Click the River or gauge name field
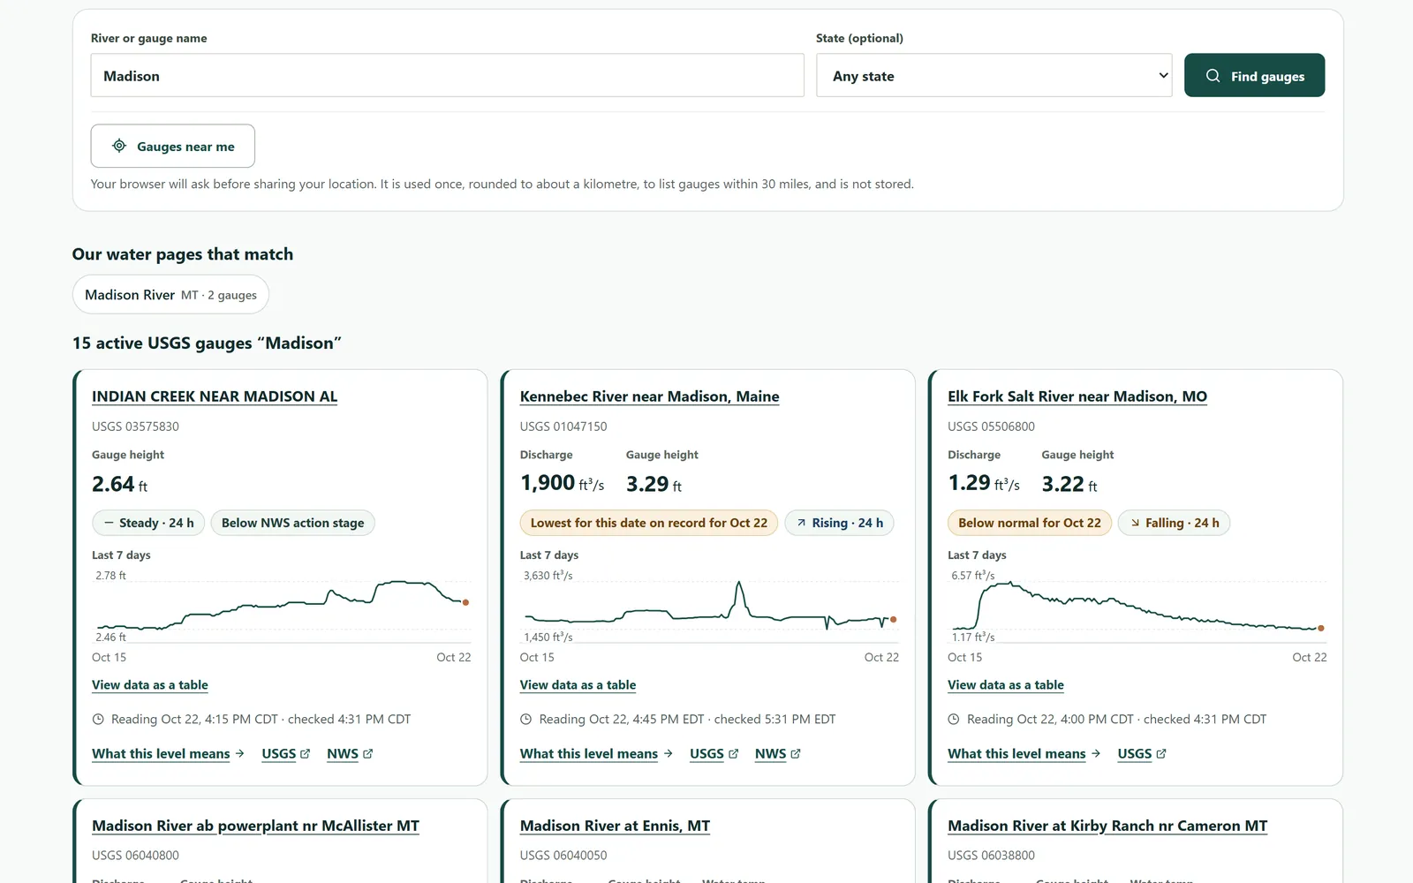Viewport: 1413px width, 883px height. tap(447, 76)
